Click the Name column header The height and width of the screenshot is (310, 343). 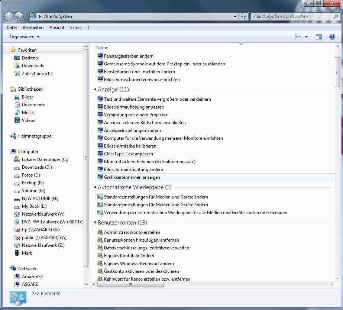click(x=102, y=48)
